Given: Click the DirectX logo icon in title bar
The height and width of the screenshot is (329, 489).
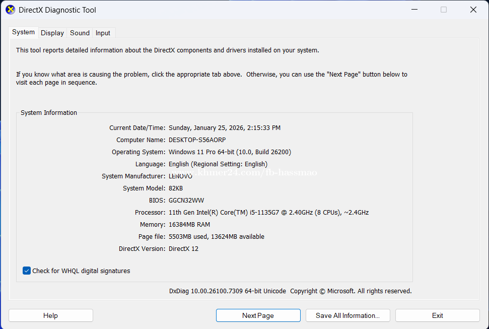Looking at the screenshot, I should click(x=10, y=10).
